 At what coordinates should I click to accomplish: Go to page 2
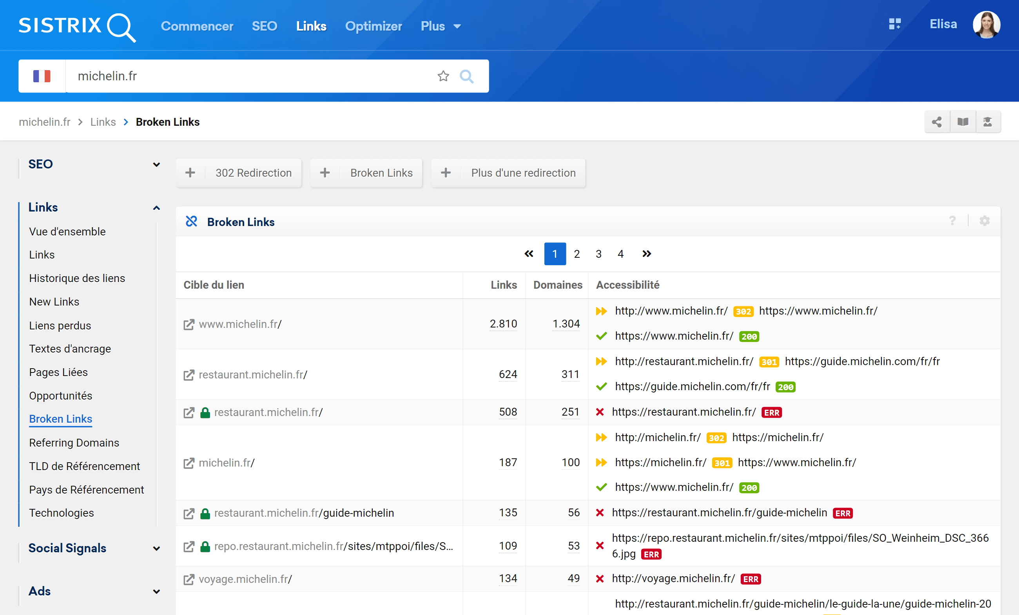tap(577, 254)
